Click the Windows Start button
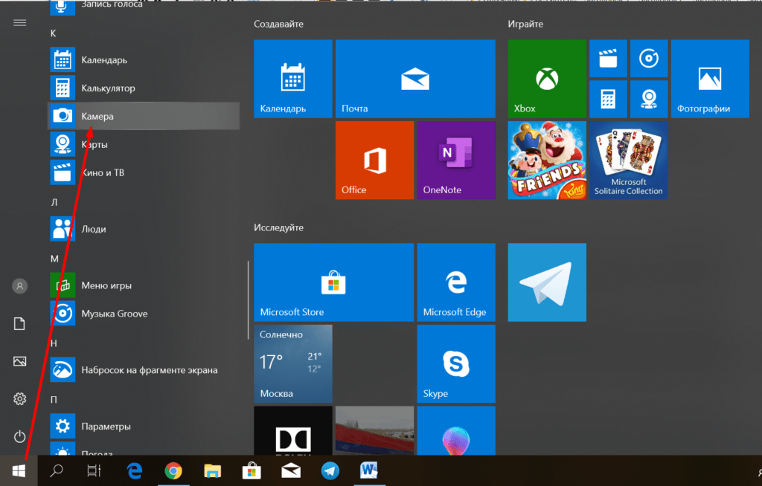The image size is (762, 486). click(19, 470)
